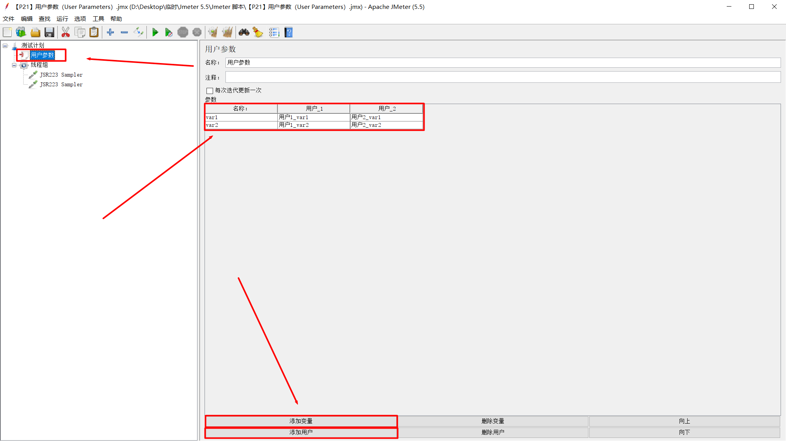Open the 选项 menu
This screenshot has width=786, height=441.
[x=80, y=19]
